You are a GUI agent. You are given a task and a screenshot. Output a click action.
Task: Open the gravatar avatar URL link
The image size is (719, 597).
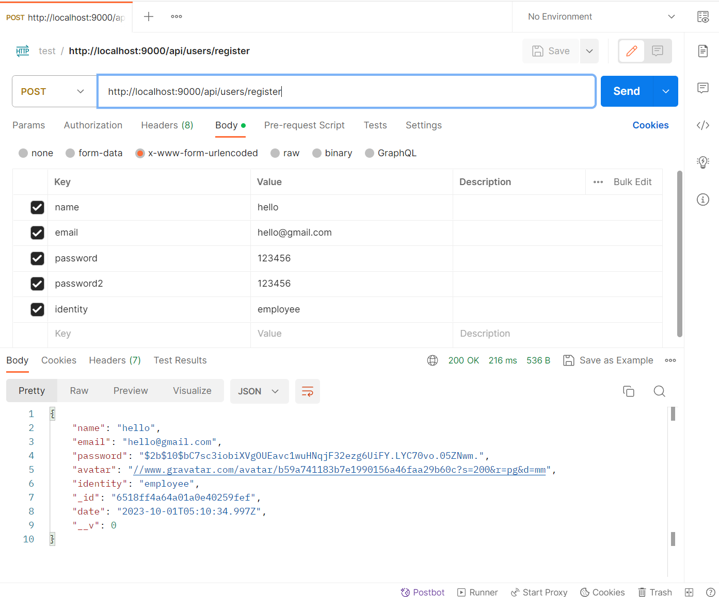tap(339, 470)
